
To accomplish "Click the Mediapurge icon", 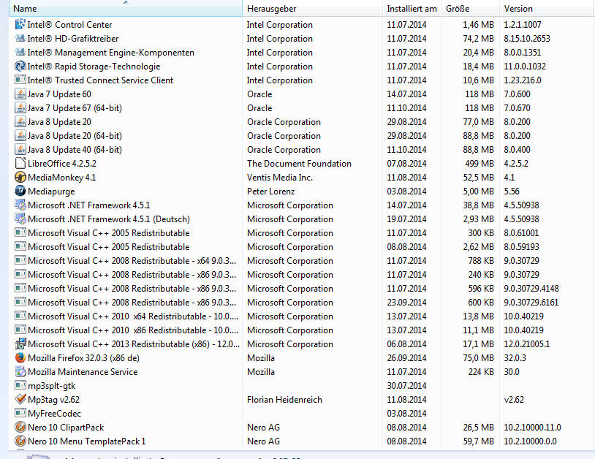I will (20, 191).
